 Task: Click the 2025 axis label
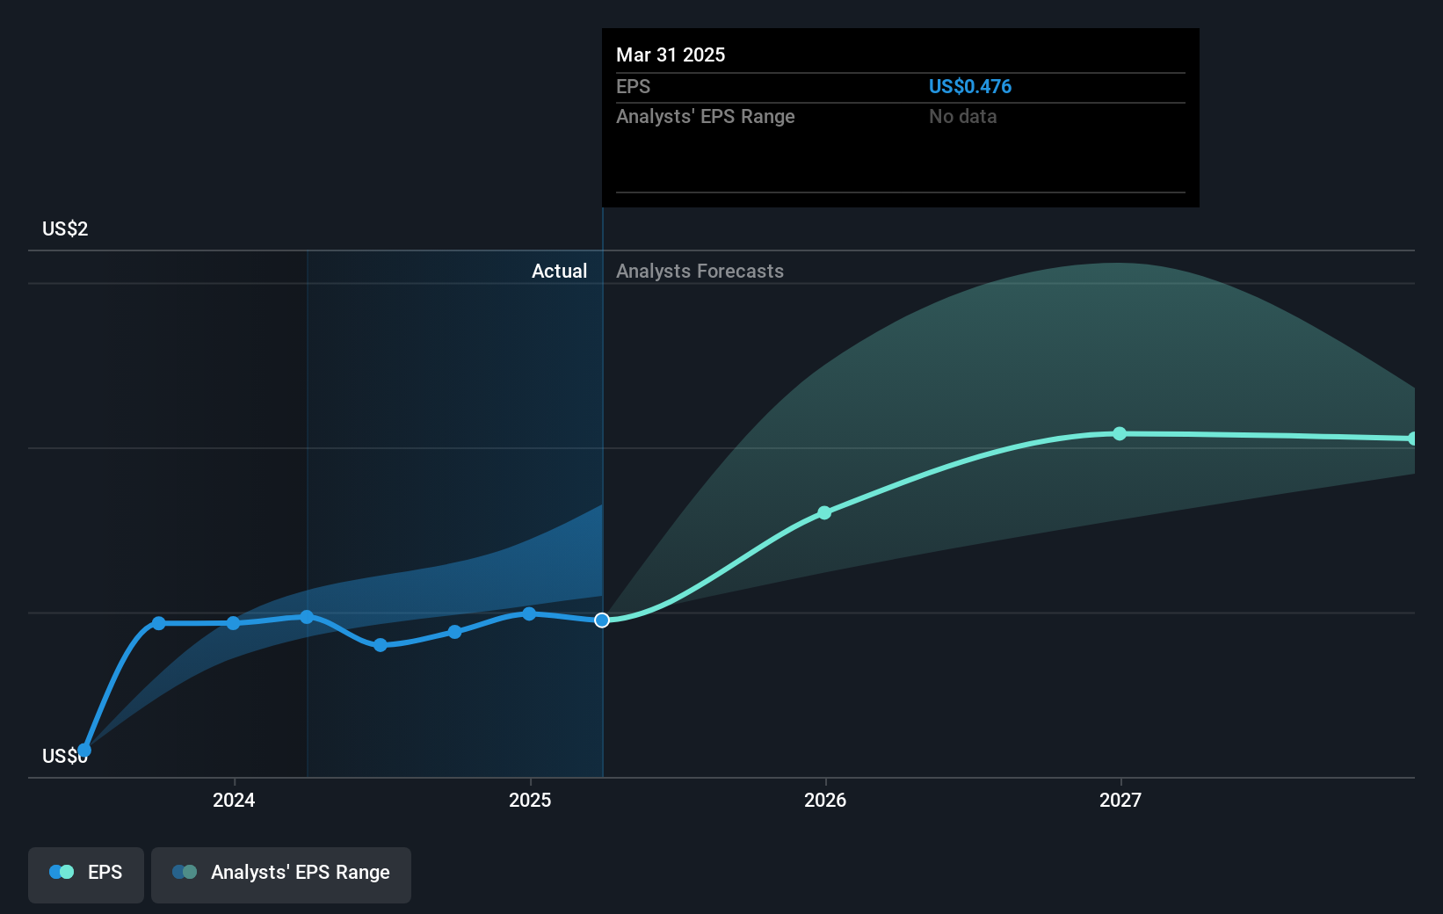[528, 801]
